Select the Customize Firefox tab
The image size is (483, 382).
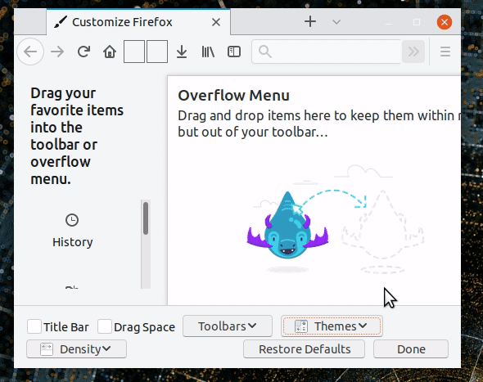coord(138,22)
